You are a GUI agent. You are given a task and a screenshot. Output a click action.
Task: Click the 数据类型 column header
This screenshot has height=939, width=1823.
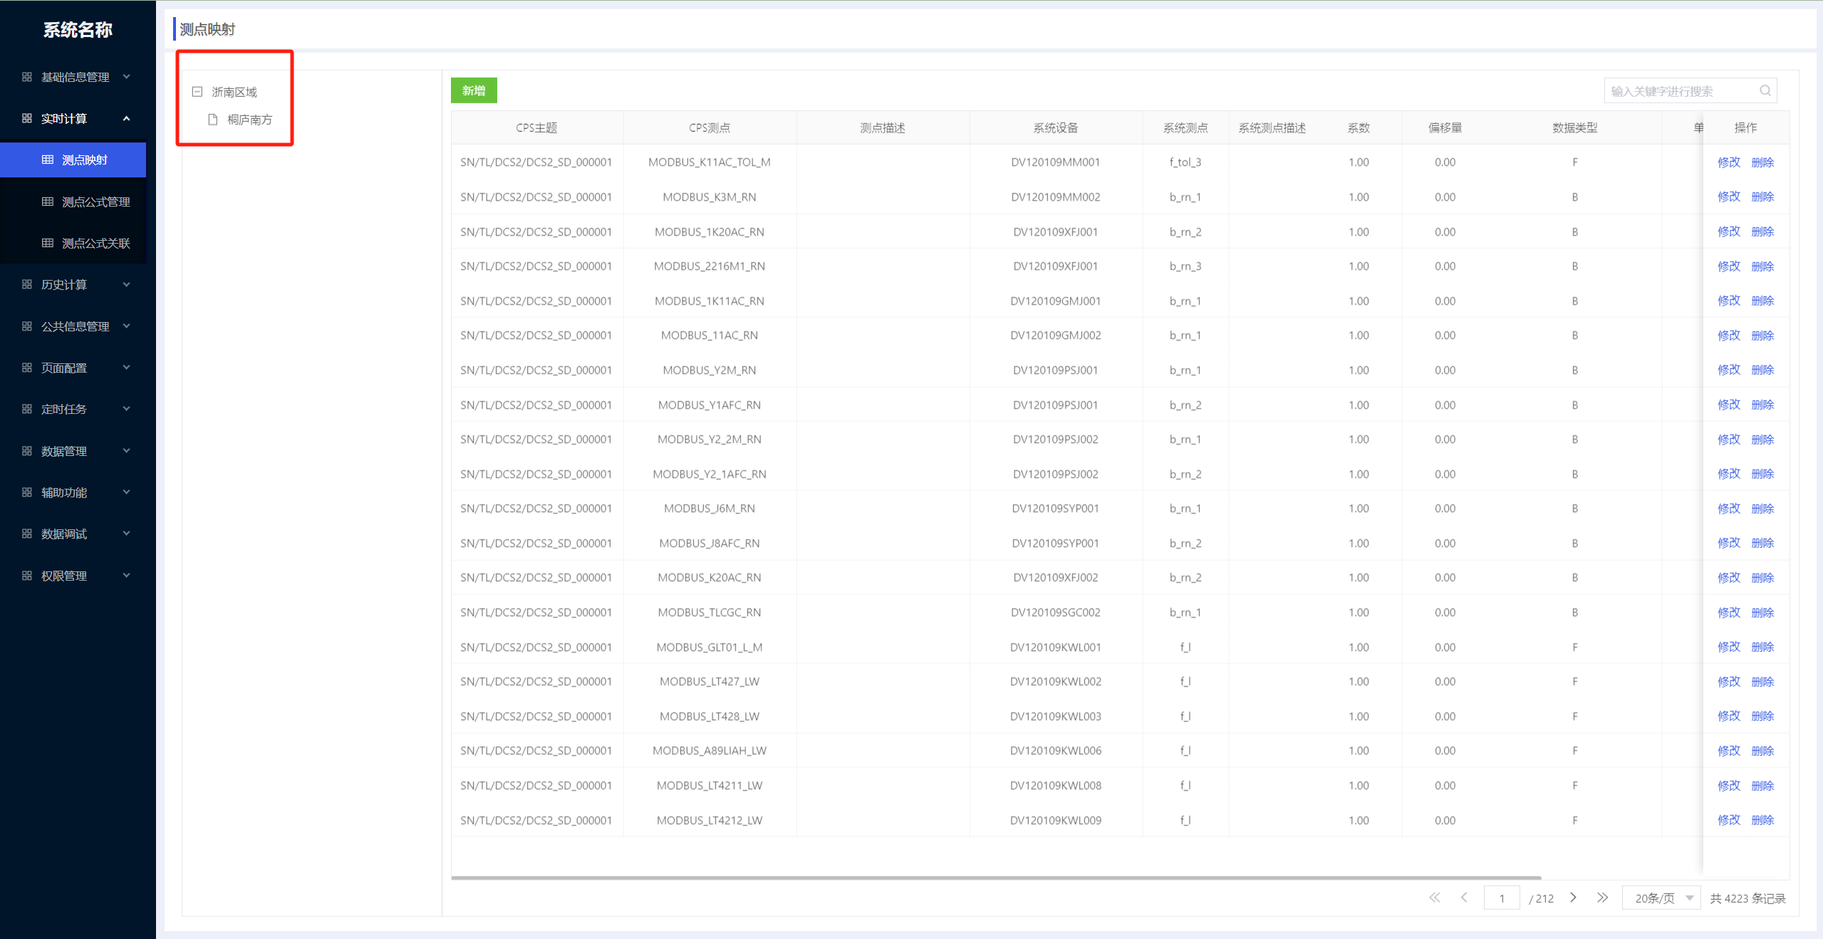[x=1575, y=128]
